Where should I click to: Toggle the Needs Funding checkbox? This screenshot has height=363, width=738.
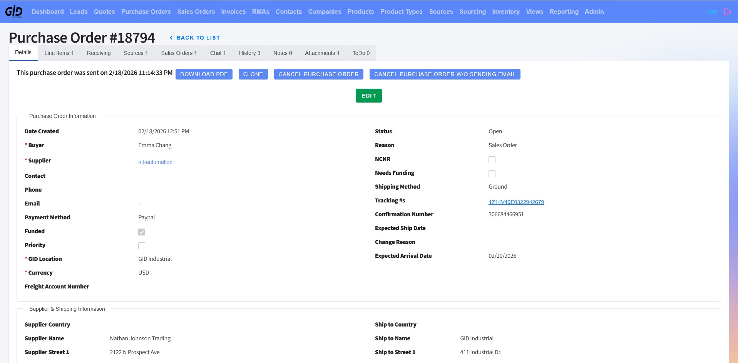492,174
